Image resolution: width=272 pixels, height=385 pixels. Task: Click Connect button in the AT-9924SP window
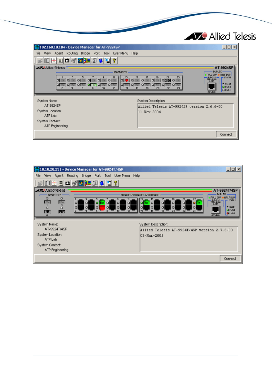coord(226,134)
